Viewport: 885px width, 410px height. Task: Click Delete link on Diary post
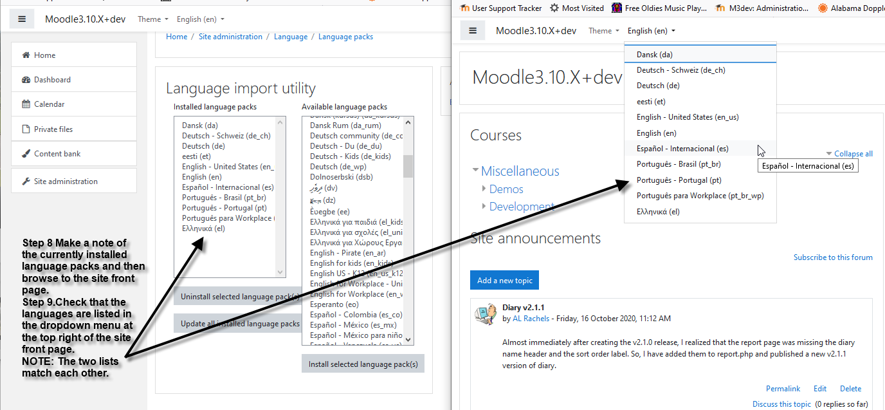pyautogui.click(x=850, y=389)
